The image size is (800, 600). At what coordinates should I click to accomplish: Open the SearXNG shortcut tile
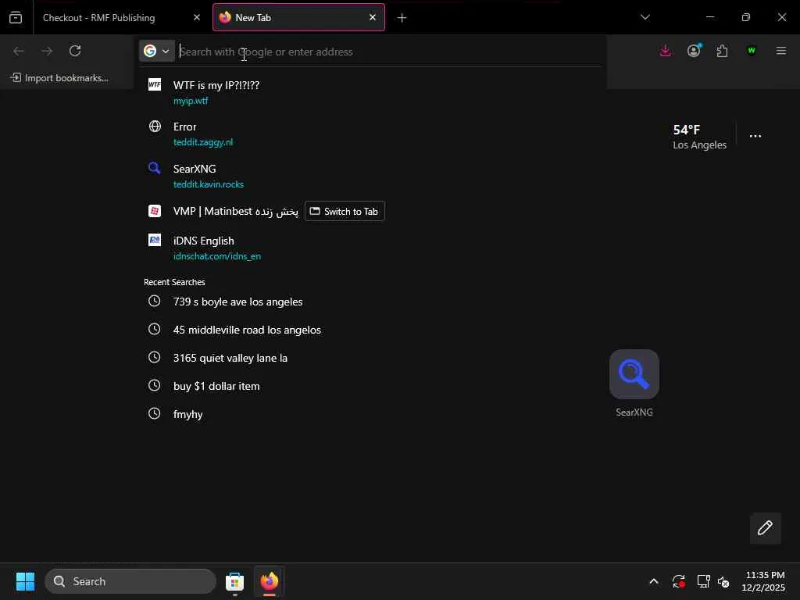(634, 383)
